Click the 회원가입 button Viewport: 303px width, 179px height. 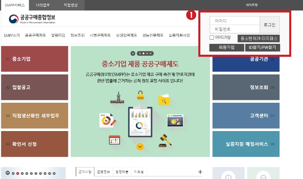(226, 47)
